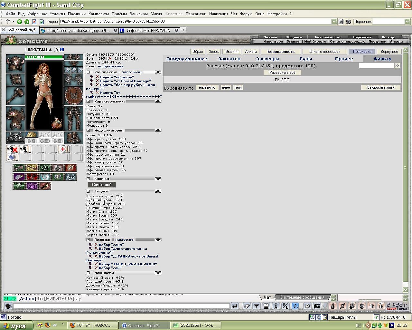Click the Выбросить хлам button
This screenshot has height=330, width=412.
(x=381, y=87)
